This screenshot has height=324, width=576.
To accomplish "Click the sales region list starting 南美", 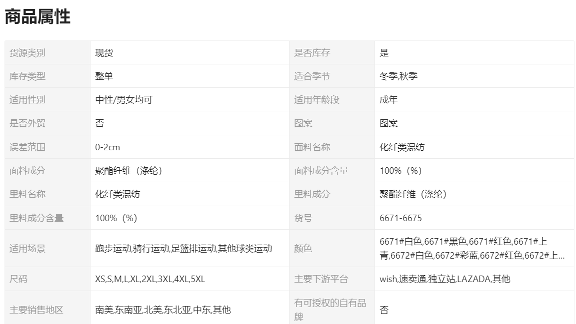I will click(x=163, y=310).
